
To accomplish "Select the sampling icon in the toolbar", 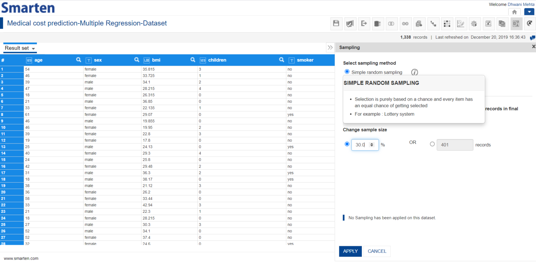I will [516, 23].
